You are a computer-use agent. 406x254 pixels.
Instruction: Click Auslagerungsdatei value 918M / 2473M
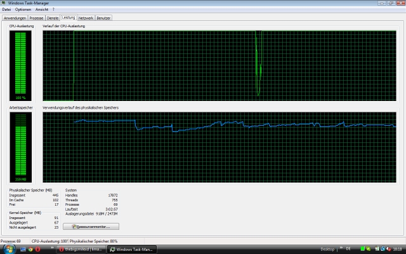[x=107, y=214]
